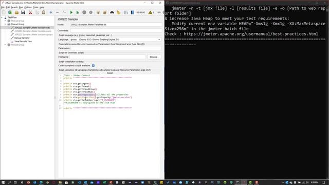Viewport: 329px width, 185px height.
Task: Open the Templates toolbar icon
Action: pyautogui.click(x=10, y=12)
